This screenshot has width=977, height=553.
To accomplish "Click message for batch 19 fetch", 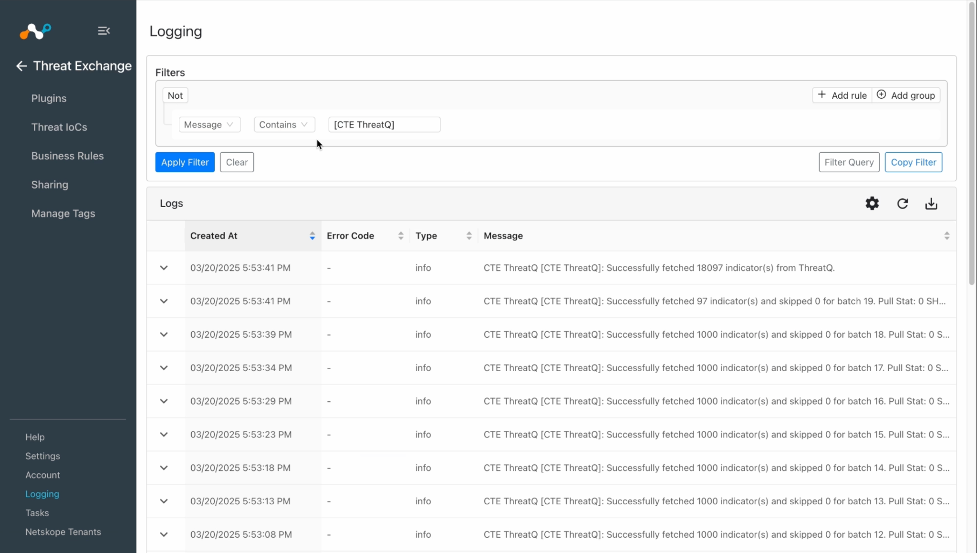I will (x=714, y=301).
